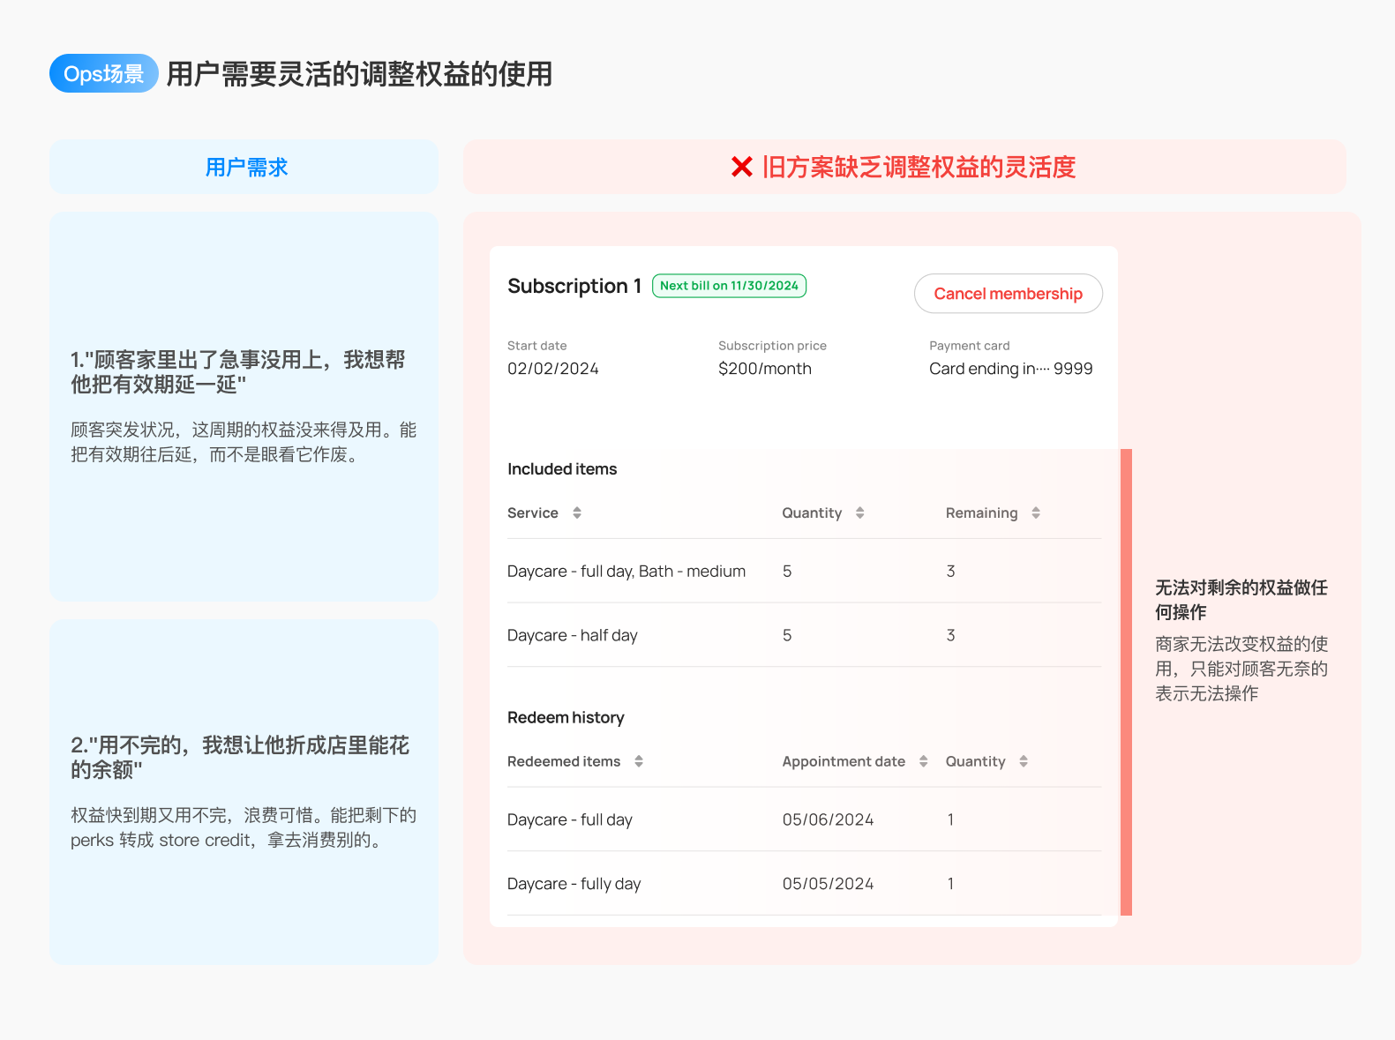1395x1040 pixels.
Task: Sort by Redeemed items arrows
Action: coord(639,761)
